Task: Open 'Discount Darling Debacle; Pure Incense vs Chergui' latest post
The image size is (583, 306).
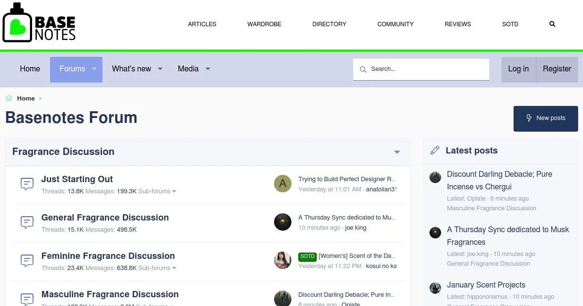Action: point(499,180)
